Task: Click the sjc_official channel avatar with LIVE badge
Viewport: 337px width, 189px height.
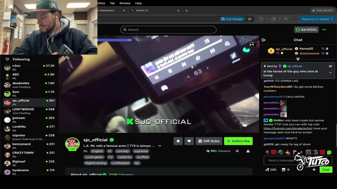Action: [72, 144]
